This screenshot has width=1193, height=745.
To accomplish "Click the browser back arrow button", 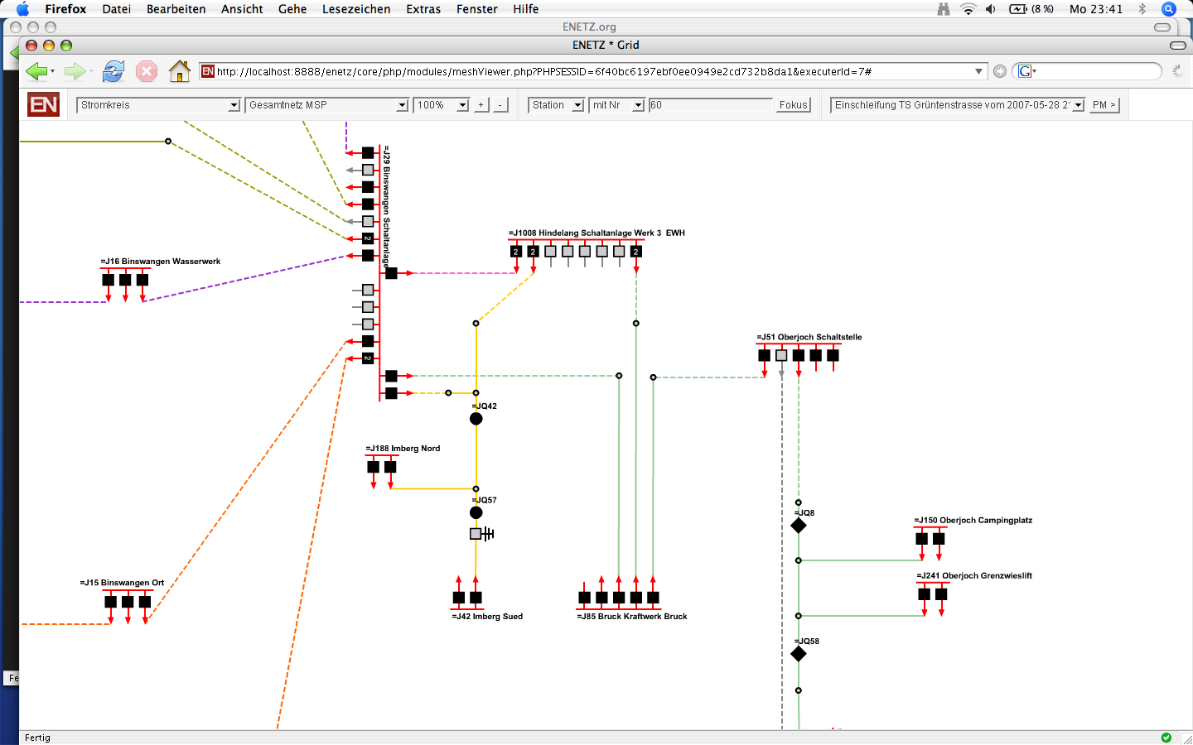I will [36, 72].
